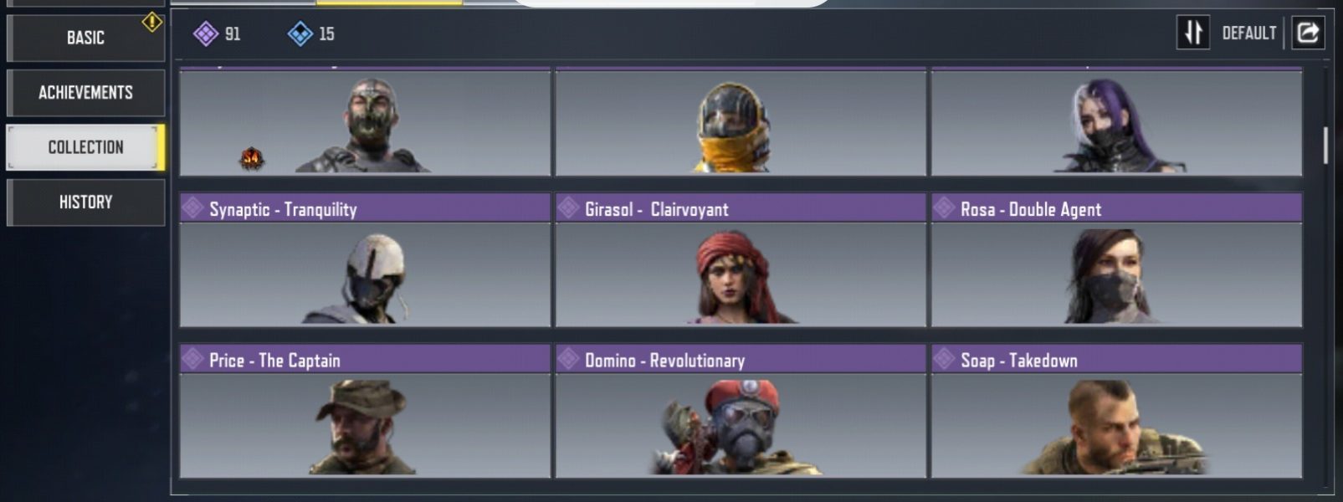Click rarity diamond beside Soap - Takedown

[x=945, y=359]
